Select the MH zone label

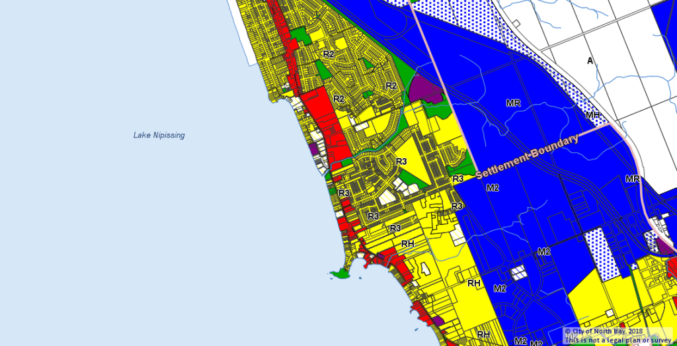pos(593,115)
